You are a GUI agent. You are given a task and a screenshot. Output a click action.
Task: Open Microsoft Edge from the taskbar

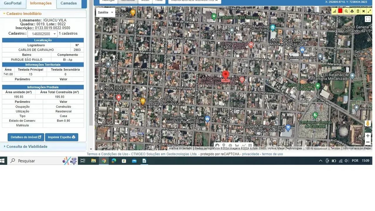coord(114,161)
